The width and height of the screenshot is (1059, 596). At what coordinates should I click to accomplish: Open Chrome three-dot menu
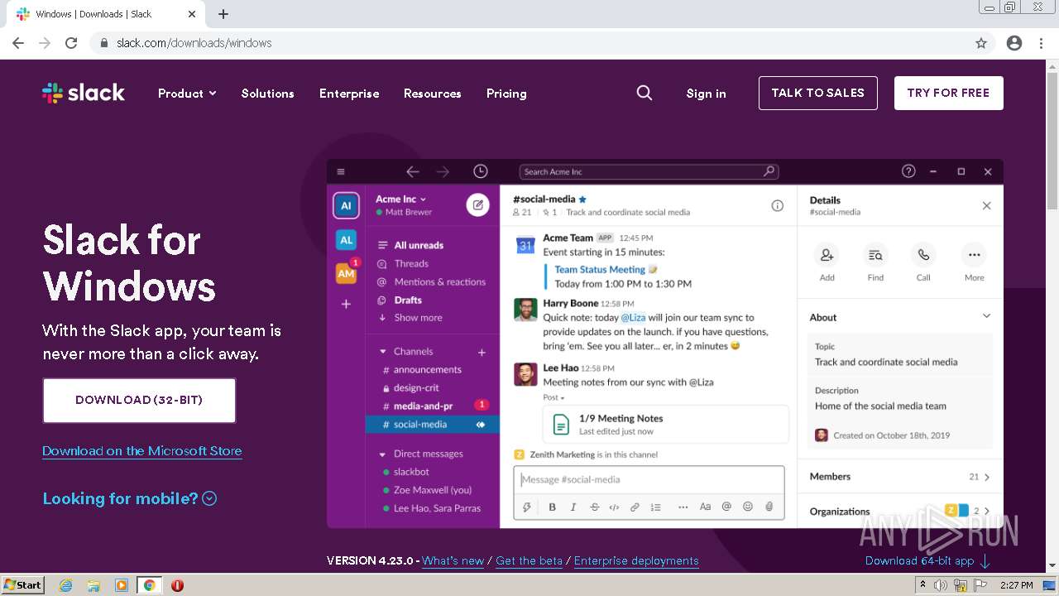tap(1041, 43)
